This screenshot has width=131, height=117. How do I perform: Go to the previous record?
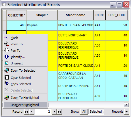pos(32,112)
